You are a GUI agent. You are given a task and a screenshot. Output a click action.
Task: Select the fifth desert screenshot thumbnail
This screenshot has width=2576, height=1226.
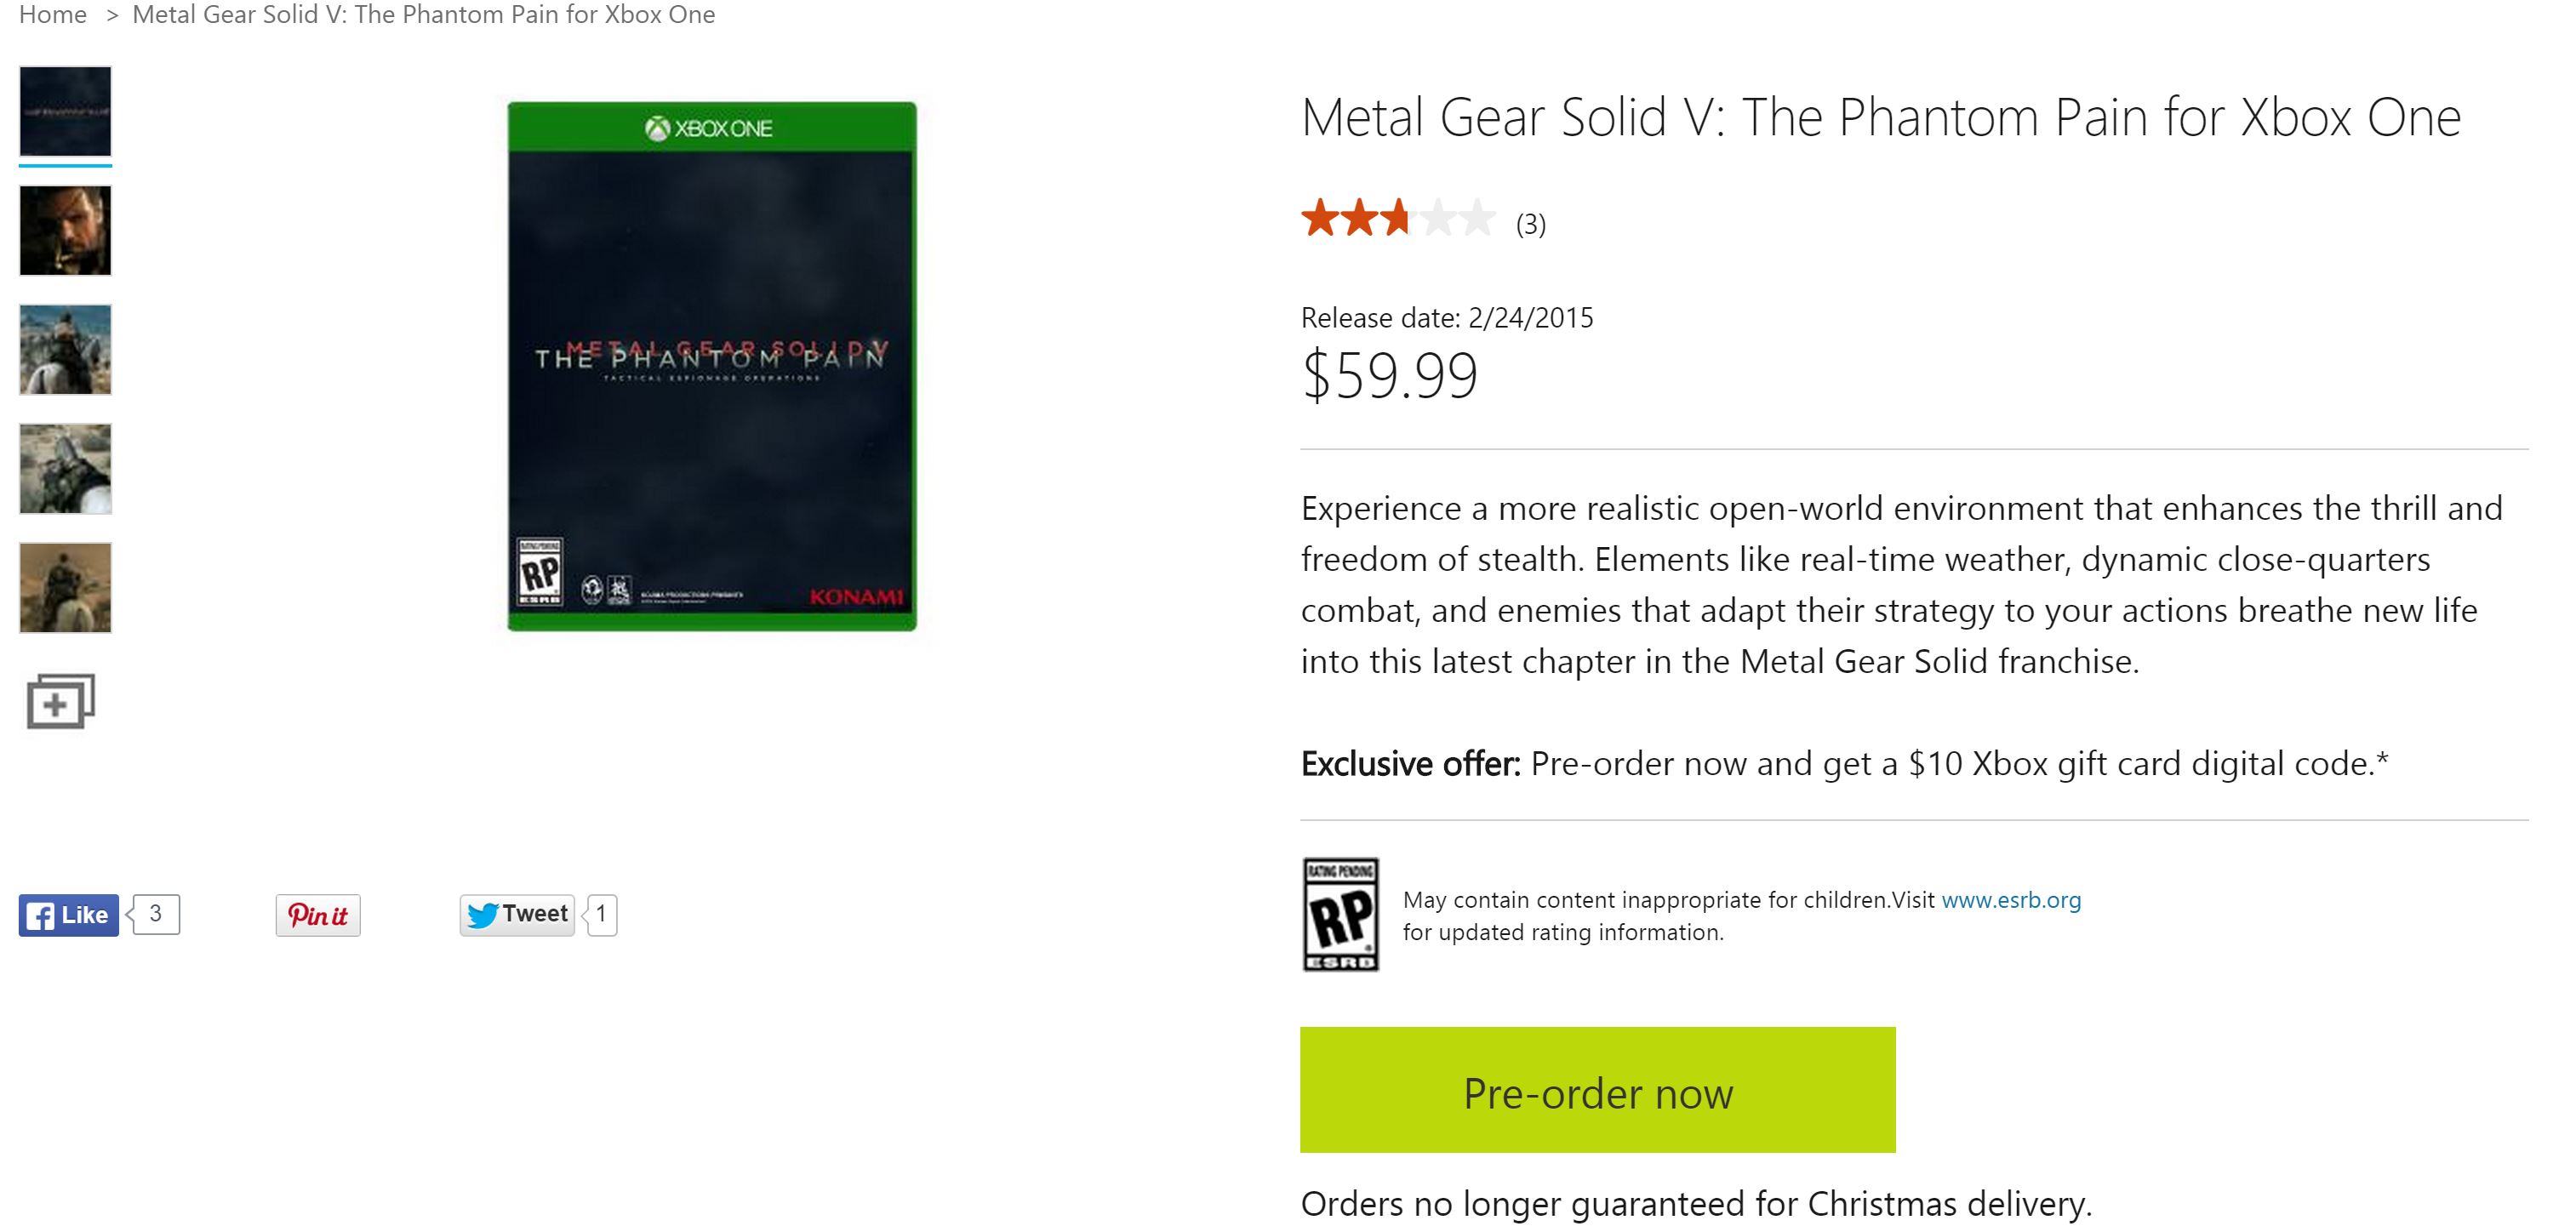pos(65,587)
